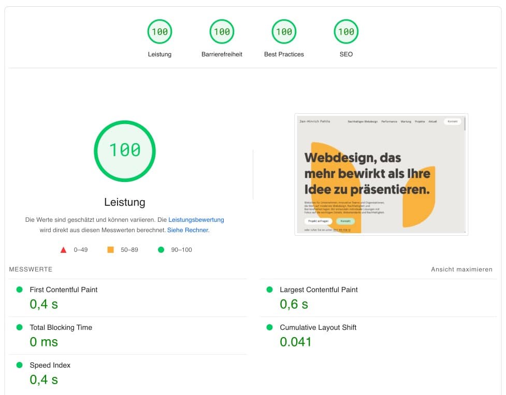
Task: Click the 0 ms Total Blocking Time value
Action: point(44,342)
